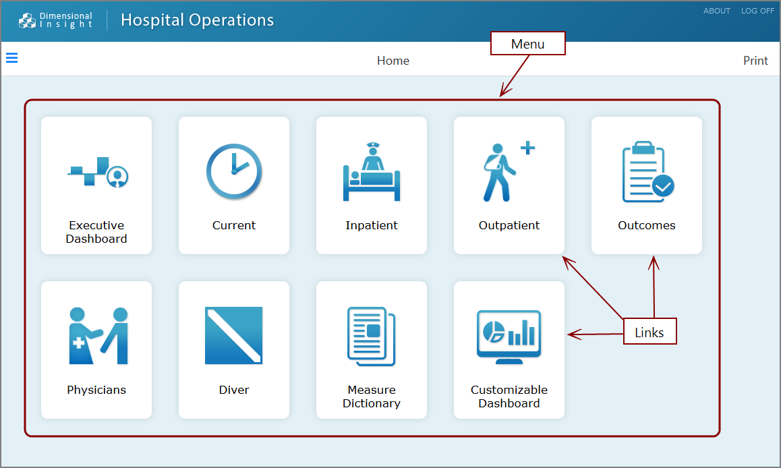Viewport: 781px width, 468px height.
Task: Open the ABOUT link
Action: 716,11
